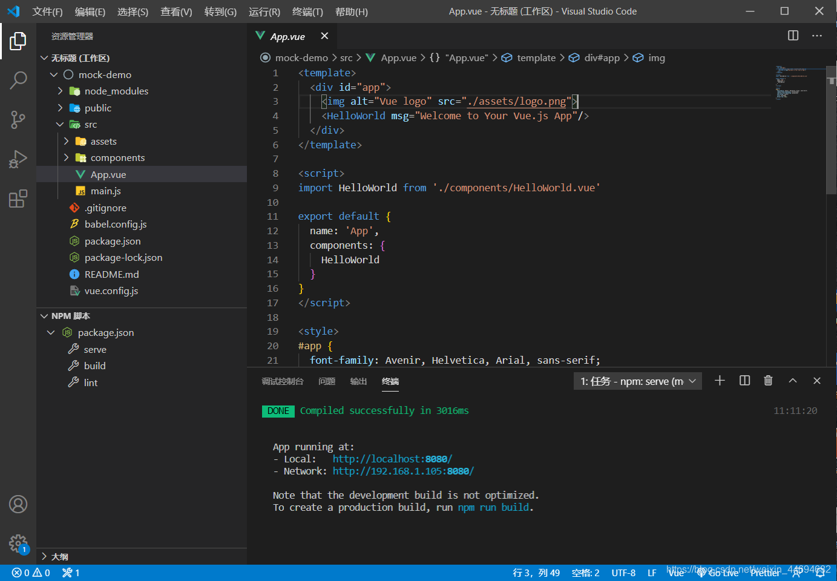
Task: Open the Manage gear icon
Action: pyautogui.click(x=18, y=543)
